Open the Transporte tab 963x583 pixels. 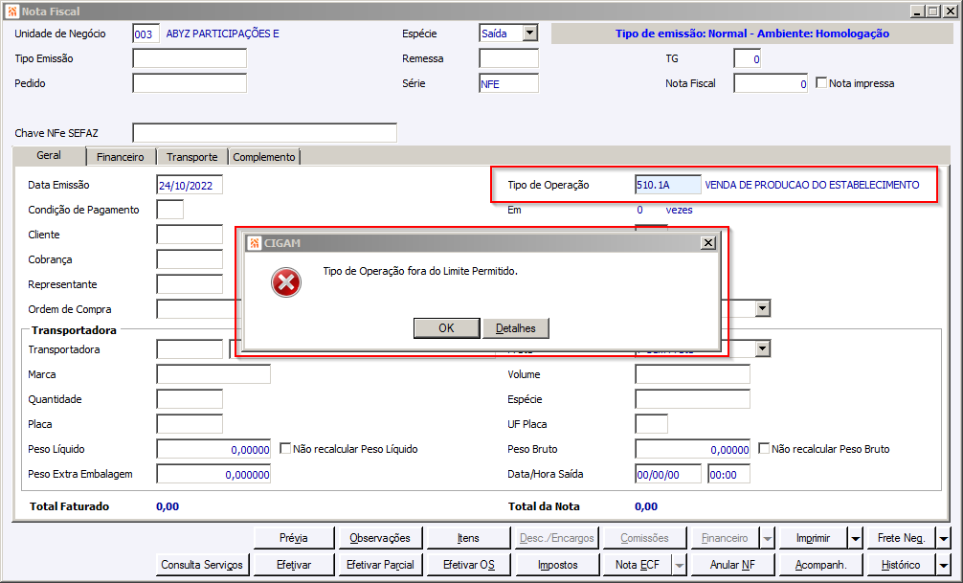pos(192,157)
